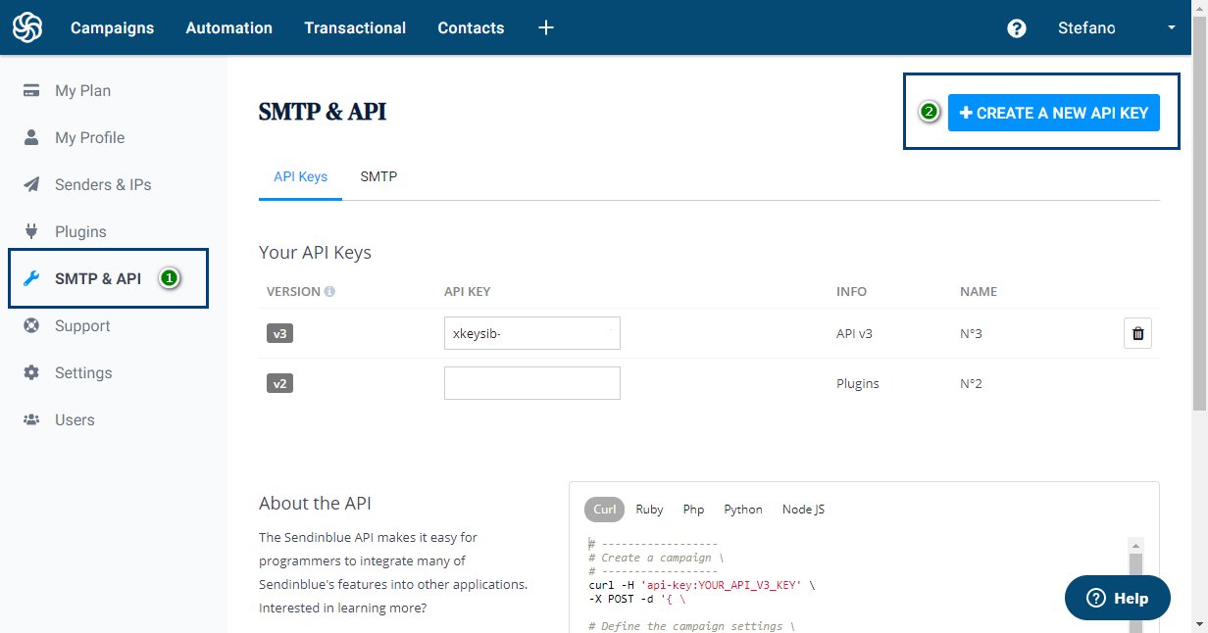The image size is (1208, 633).
Task: Click the plug icon next to Plugins
Action: [32, 231]
